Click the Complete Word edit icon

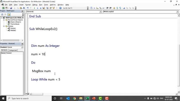[x=103, y=8]
